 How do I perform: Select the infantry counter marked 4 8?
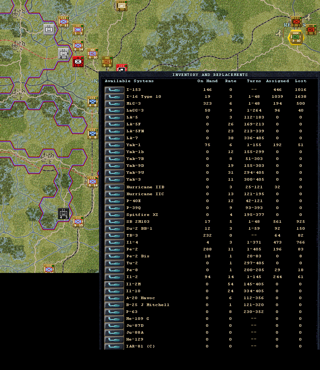[92, 102]
